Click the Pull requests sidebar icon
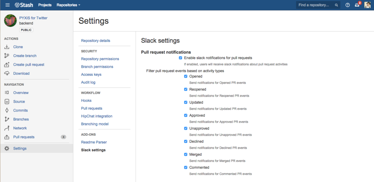 click(7, 137)
